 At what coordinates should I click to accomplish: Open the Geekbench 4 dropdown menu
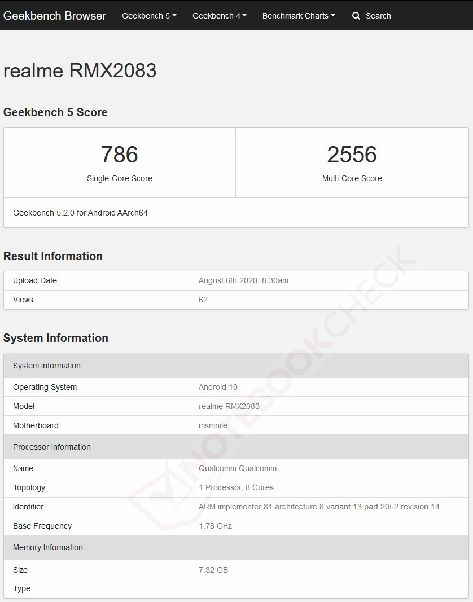[x=220, y=16]
